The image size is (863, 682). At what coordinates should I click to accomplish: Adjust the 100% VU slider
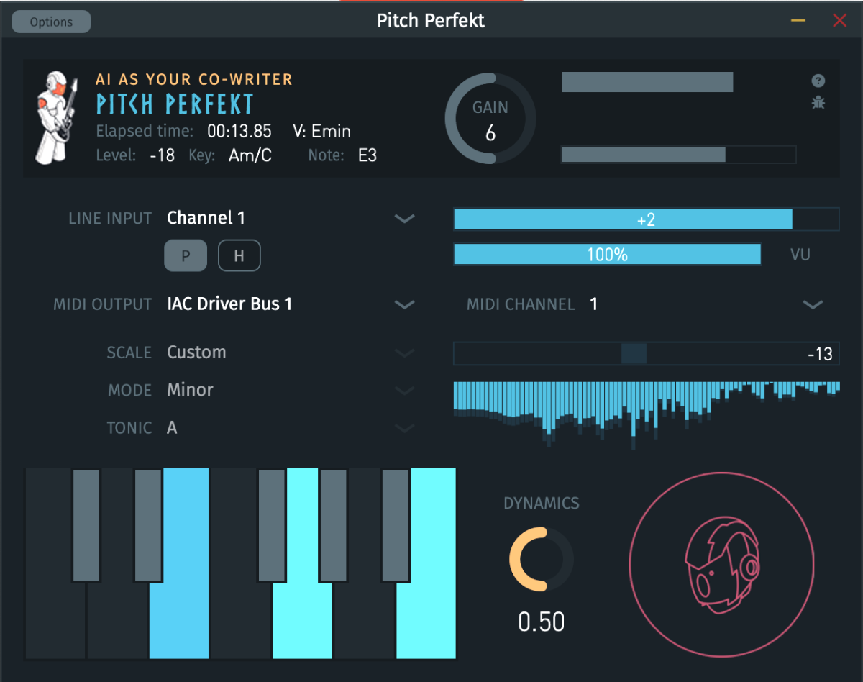[x=608, y=255]
